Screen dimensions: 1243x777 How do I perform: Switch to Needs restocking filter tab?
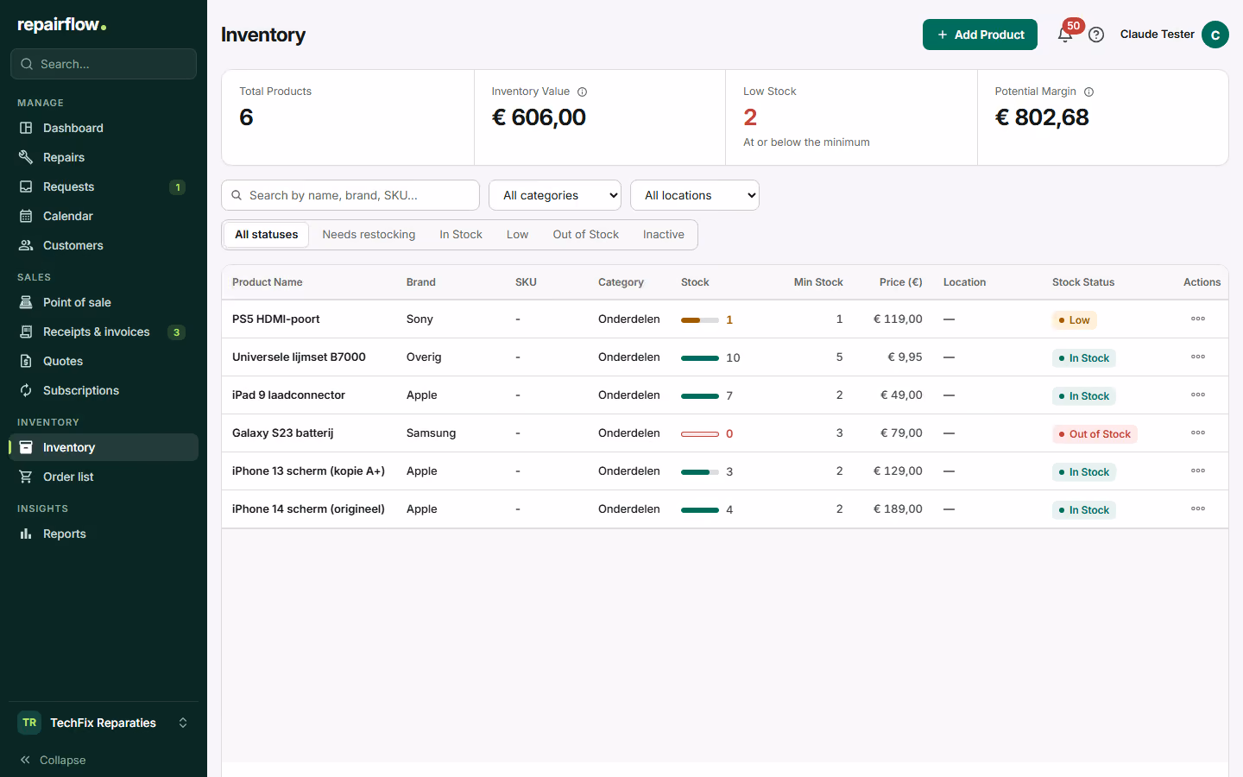[x=369, y=235]
